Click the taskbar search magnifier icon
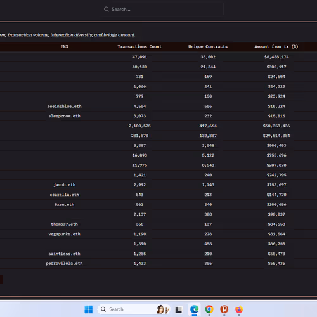The image size is (317, 317). tap(103, 309)
